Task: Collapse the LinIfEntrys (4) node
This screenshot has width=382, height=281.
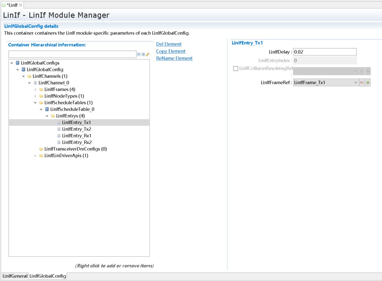Action: [x=47, y=116]
